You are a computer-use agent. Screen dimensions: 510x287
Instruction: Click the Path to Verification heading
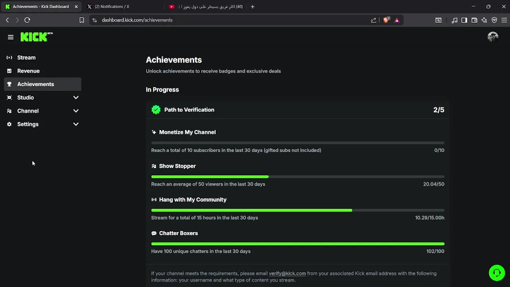pos(189,110)
